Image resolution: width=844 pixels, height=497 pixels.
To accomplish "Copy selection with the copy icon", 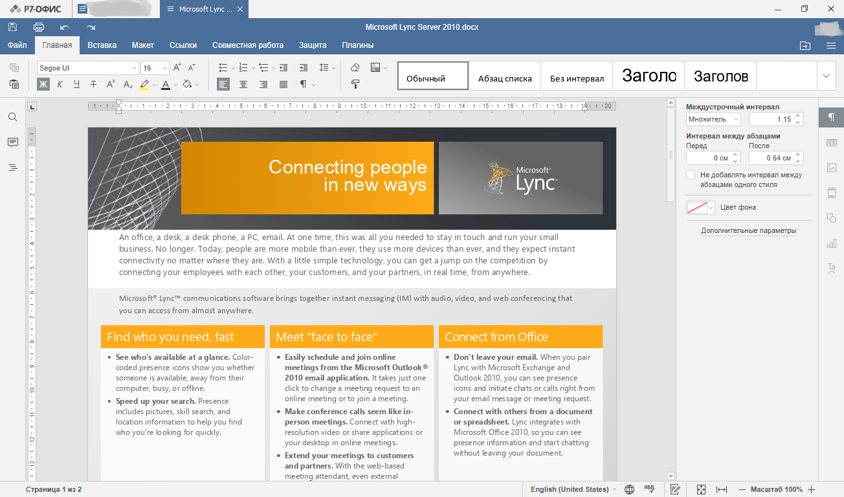I will [x=14, y=67].
